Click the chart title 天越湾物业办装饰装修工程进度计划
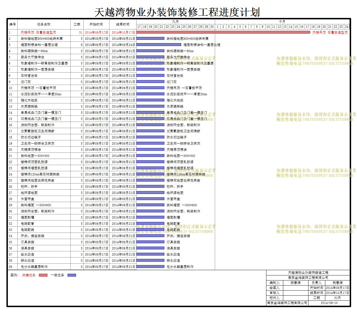The image size is (357, 313). tap(177, 12)
